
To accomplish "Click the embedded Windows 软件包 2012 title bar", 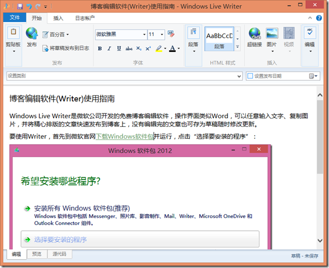I will [x=140, y=151].
